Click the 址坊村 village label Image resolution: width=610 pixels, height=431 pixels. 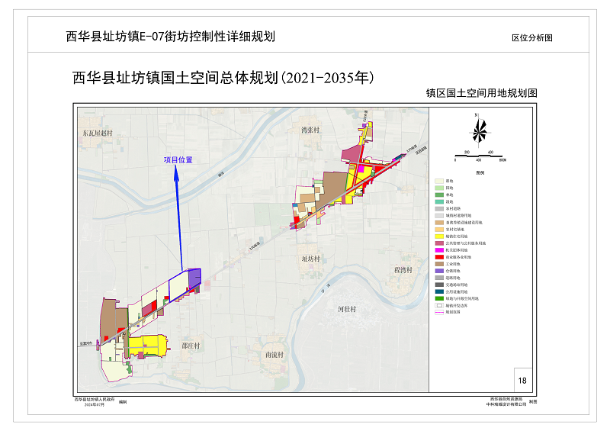[x=313, y=259]
